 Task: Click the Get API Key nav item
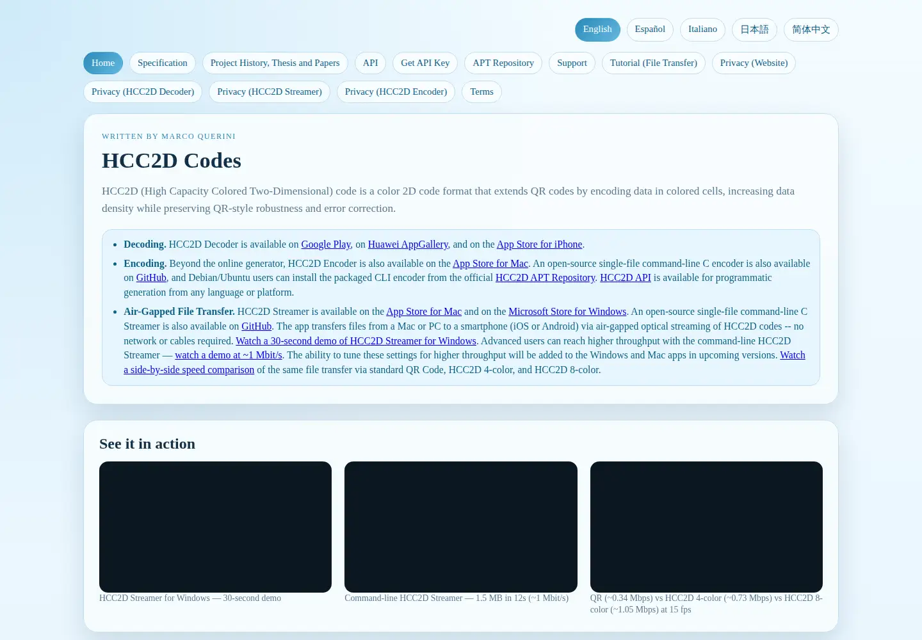[x=425, y=63]
